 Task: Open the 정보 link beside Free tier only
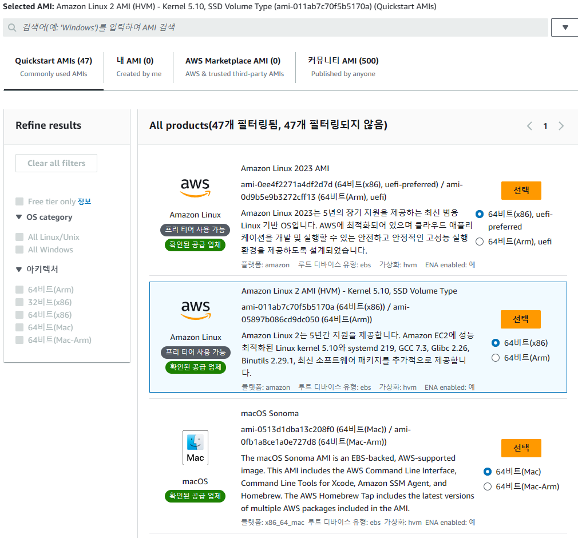point(84,201)
